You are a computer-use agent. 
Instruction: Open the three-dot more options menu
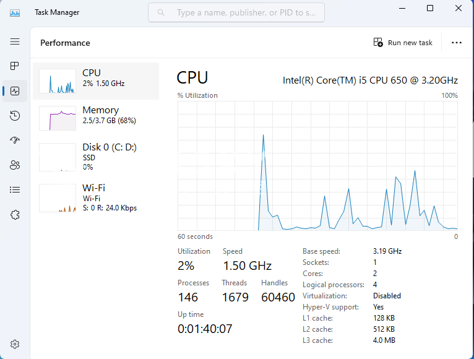pos(457,43)
